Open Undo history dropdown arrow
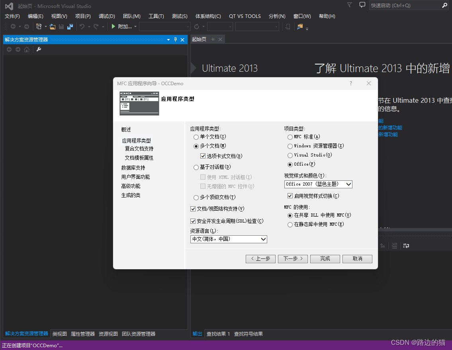This screenshot has height=350, width=452. (x=89, y=27)
